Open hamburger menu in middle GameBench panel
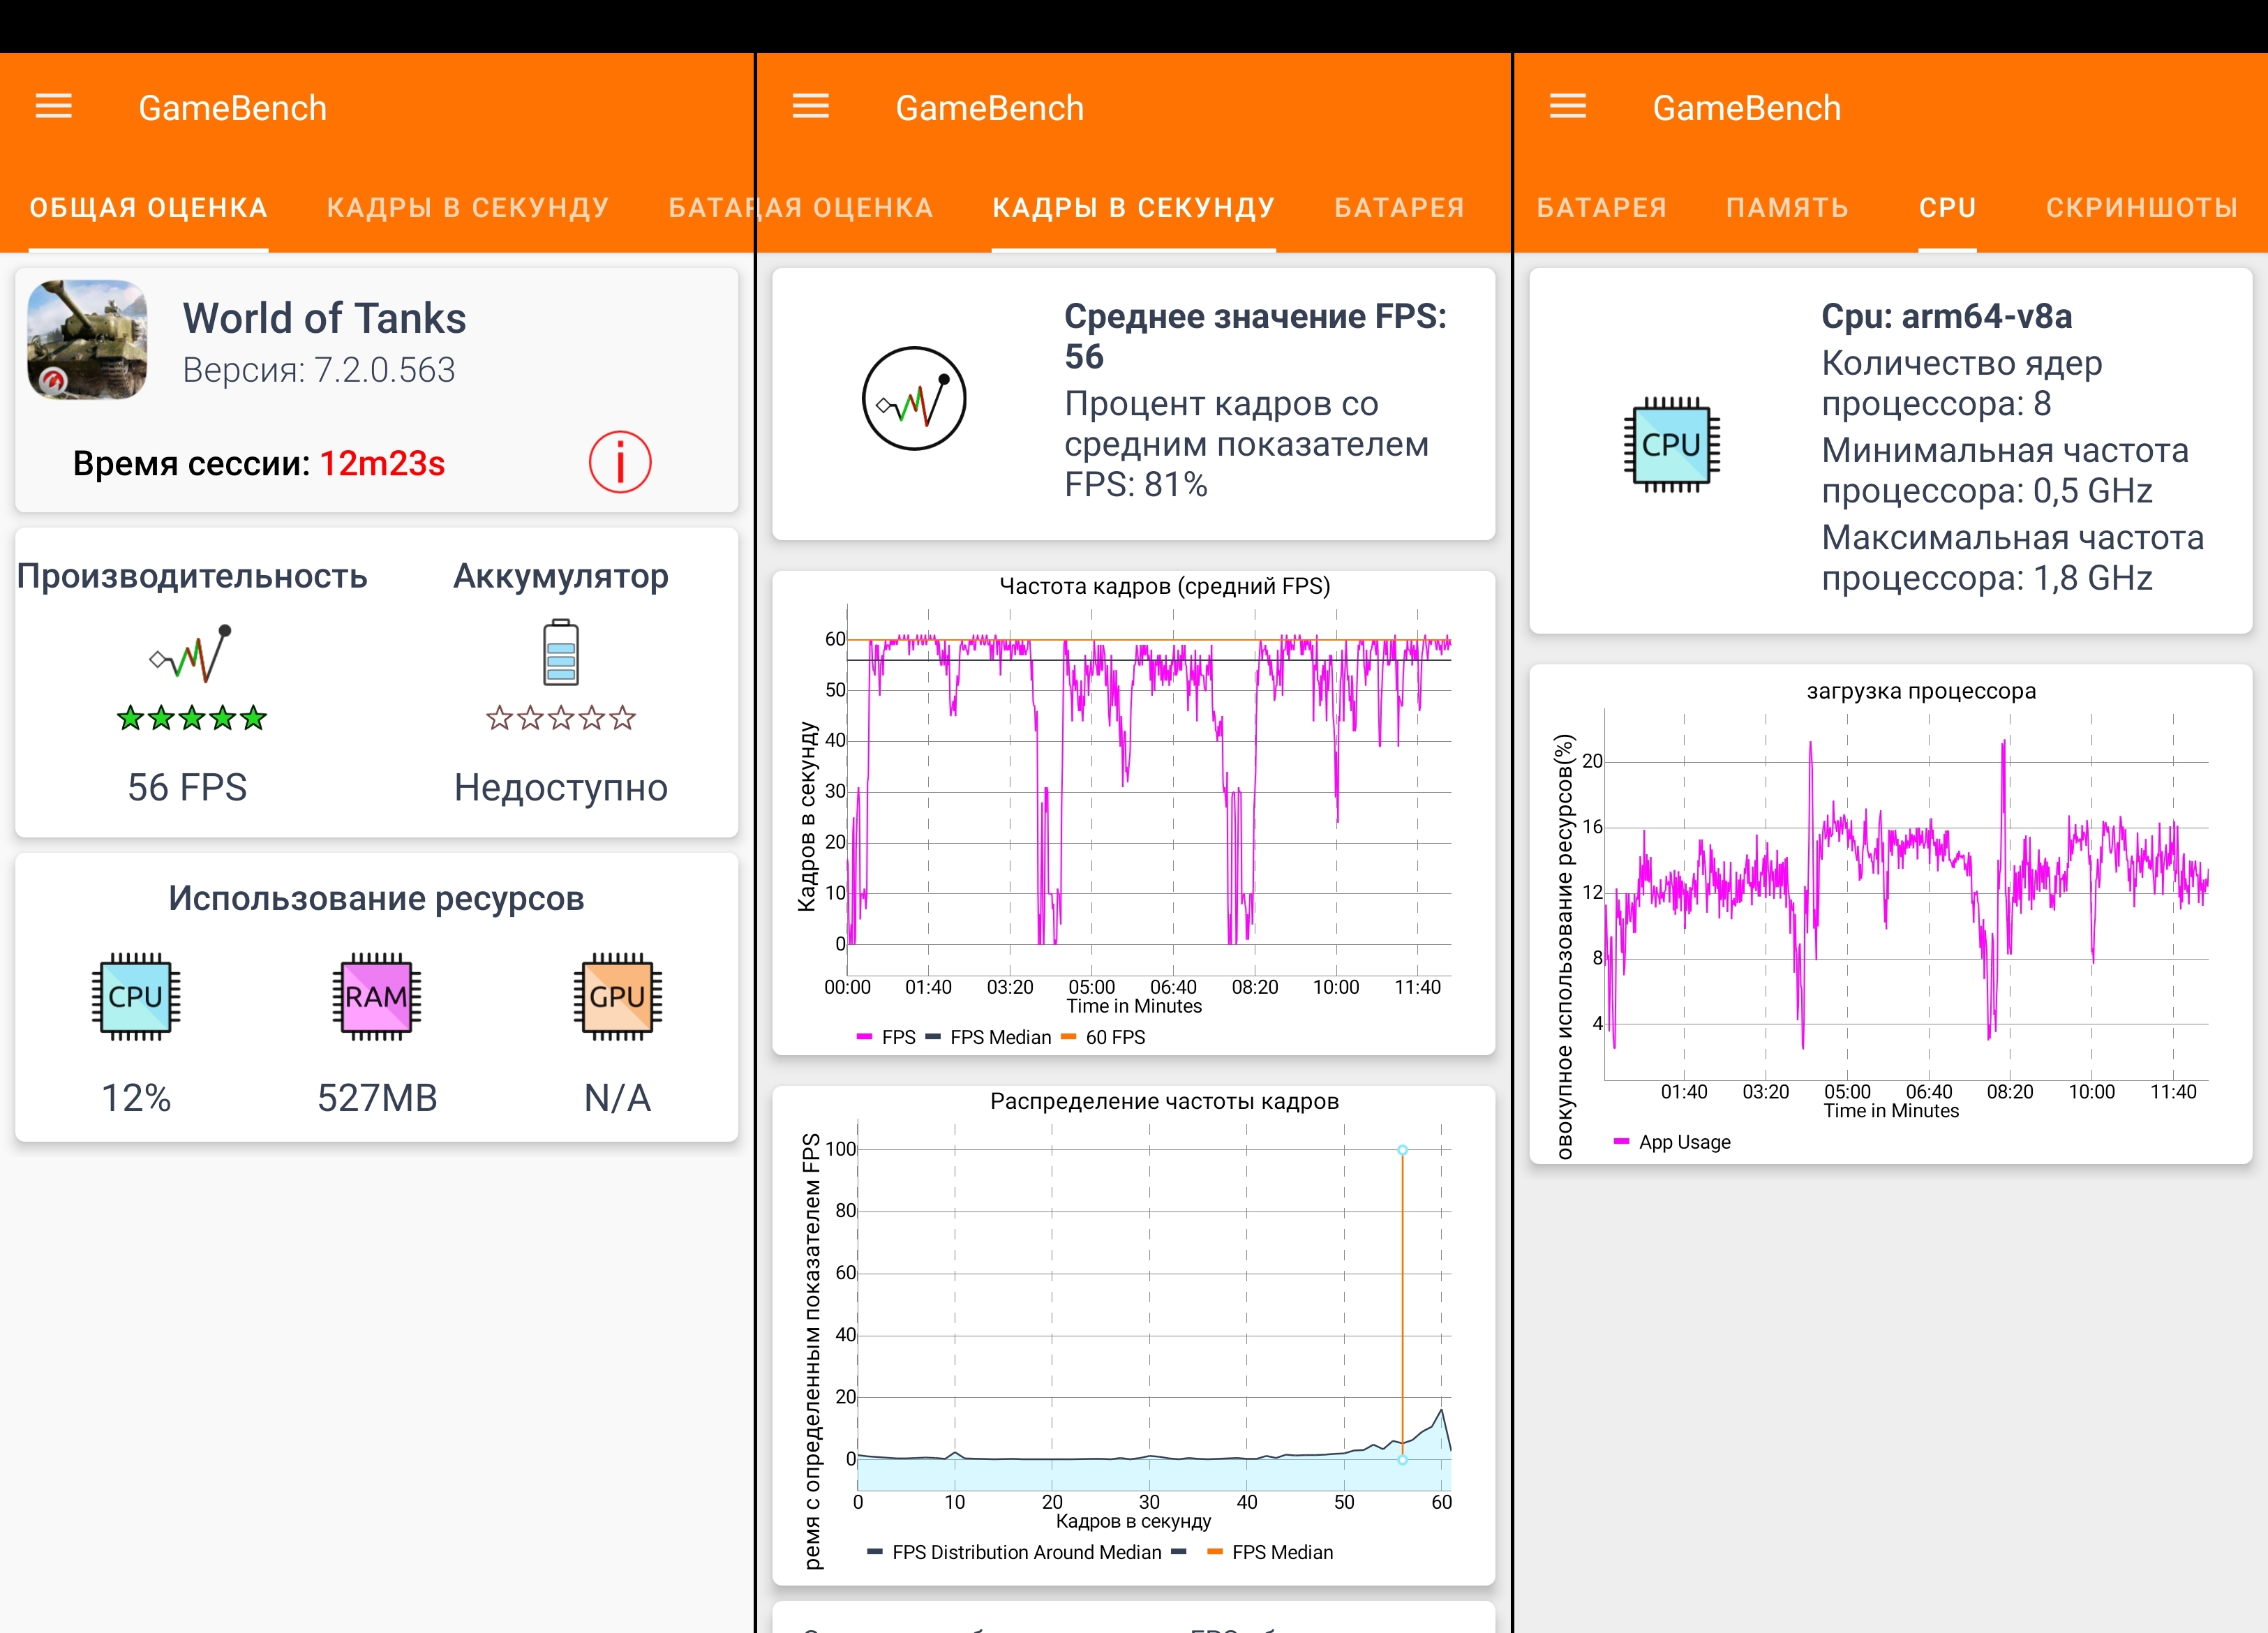The width and height of the screenshot is (2268, 1633). tap(810, 106)
